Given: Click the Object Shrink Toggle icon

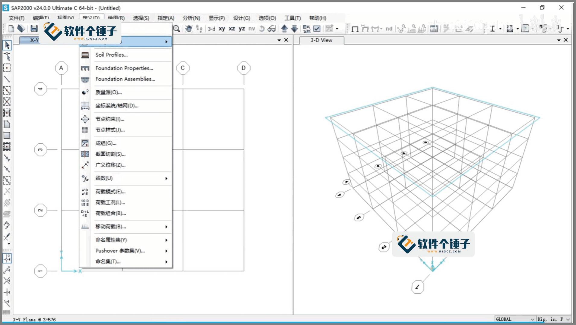Looking at the screenshot, I should coord(306,29).
